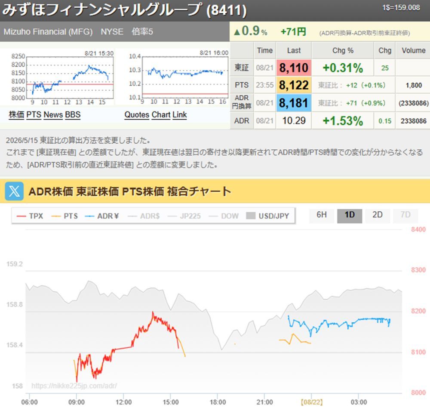Toggle the PTS series in chart legend
The height and width of the screenshot is (408, 430).
click(64, 216)
